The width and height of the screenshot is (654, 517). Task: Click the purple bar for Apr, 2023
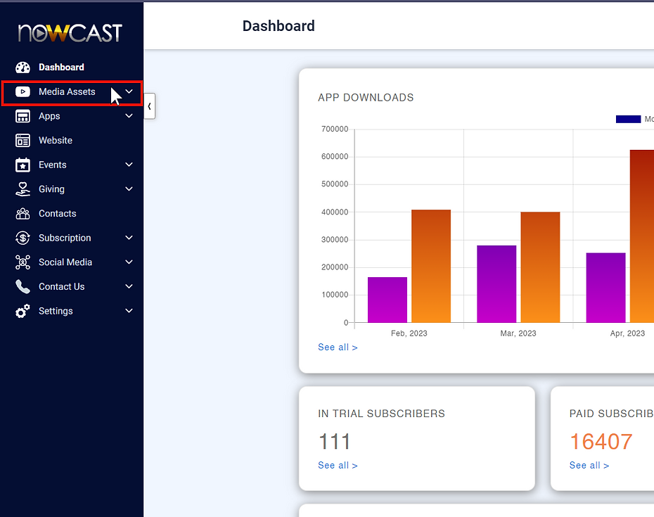click(606, 288)
